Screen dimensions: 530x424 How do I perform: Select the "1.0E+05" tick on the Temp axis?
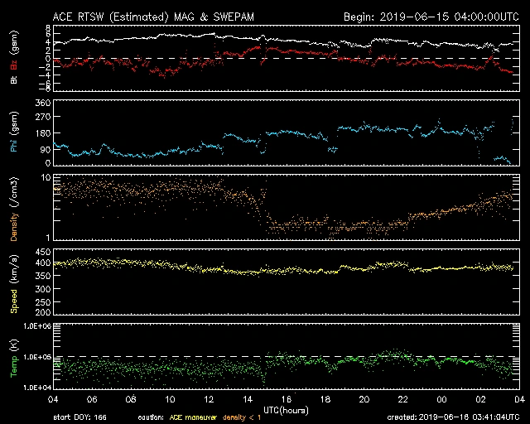tap(37, 357)
